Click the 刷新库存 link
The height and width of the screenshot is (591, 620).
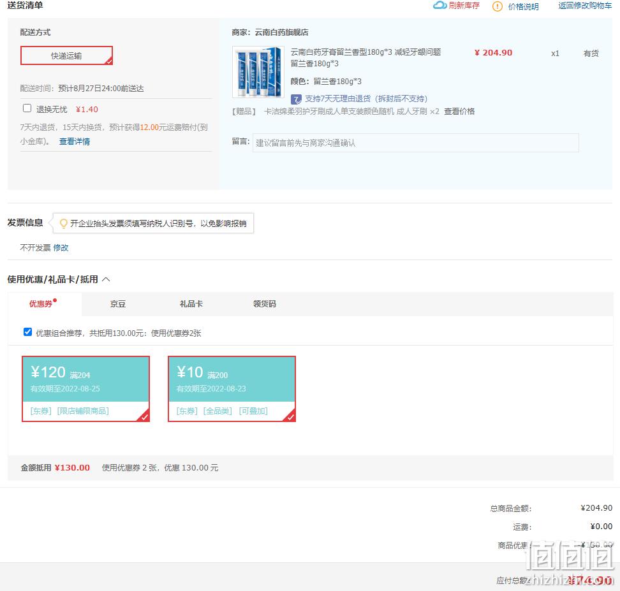click(x=464, y=6)
